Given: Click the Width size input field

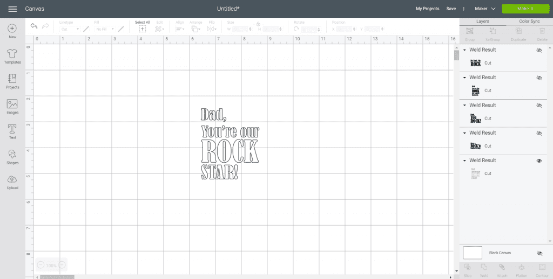Looking at the screenshot, I should click(x=241, y=29).
